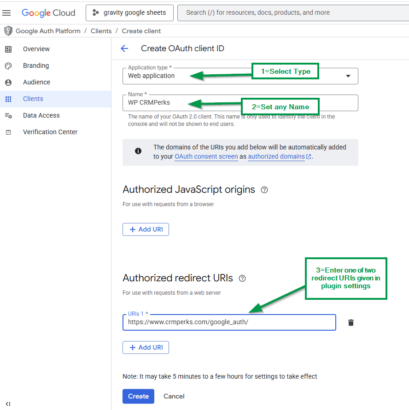The height and width of the screenshot is (410, 409).
Task: Click the 'For use with requests from a web server' text
Action: (172, 293)
